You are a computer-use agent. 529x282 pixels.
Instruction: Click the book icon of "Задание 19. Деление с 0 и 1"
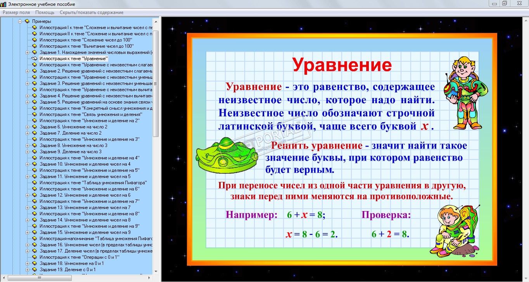(x=34, y=270)
